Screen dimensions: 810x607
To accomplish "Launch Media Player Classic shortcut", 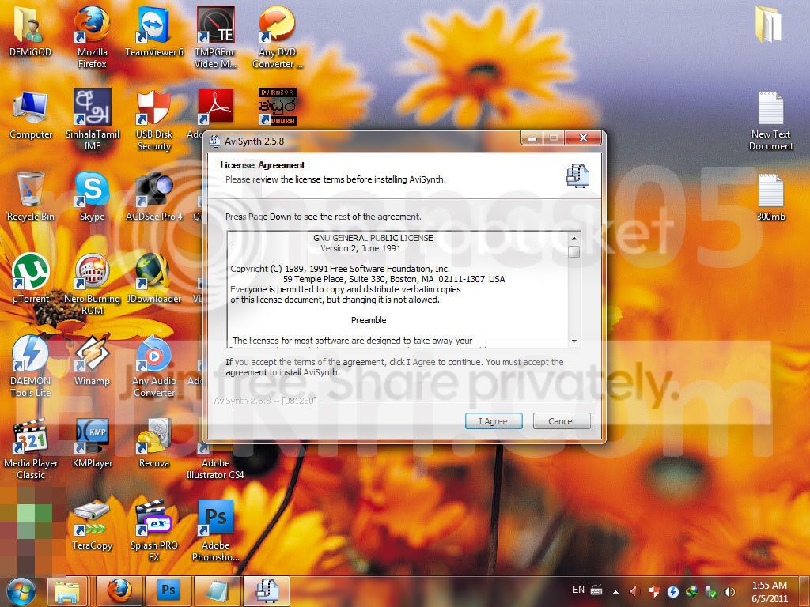I will [31, 448].
